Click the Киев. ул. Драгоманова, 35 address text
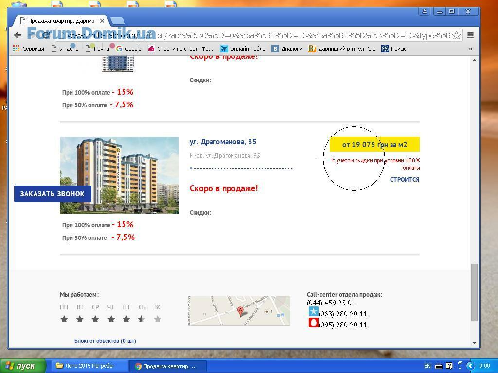Screen dimensions: 498x373 [x=225, y=156]
